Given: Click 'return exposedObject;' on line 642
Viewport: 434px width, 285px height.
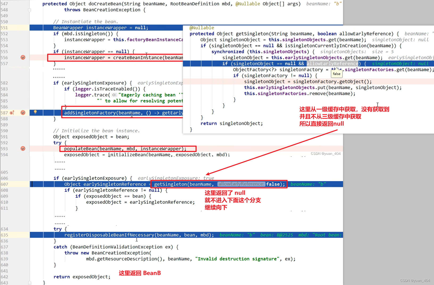Looking at the screenshot, I should tap(82, 277).
